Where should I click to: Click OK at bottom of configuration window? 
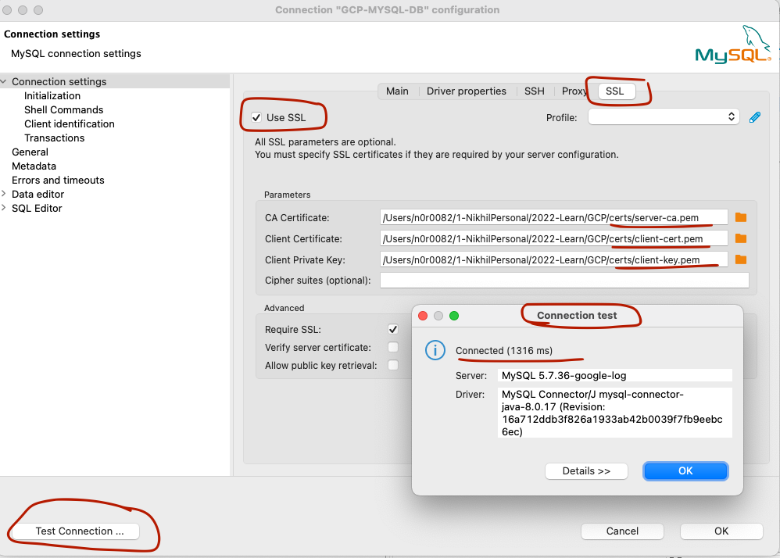coord(721,531)
